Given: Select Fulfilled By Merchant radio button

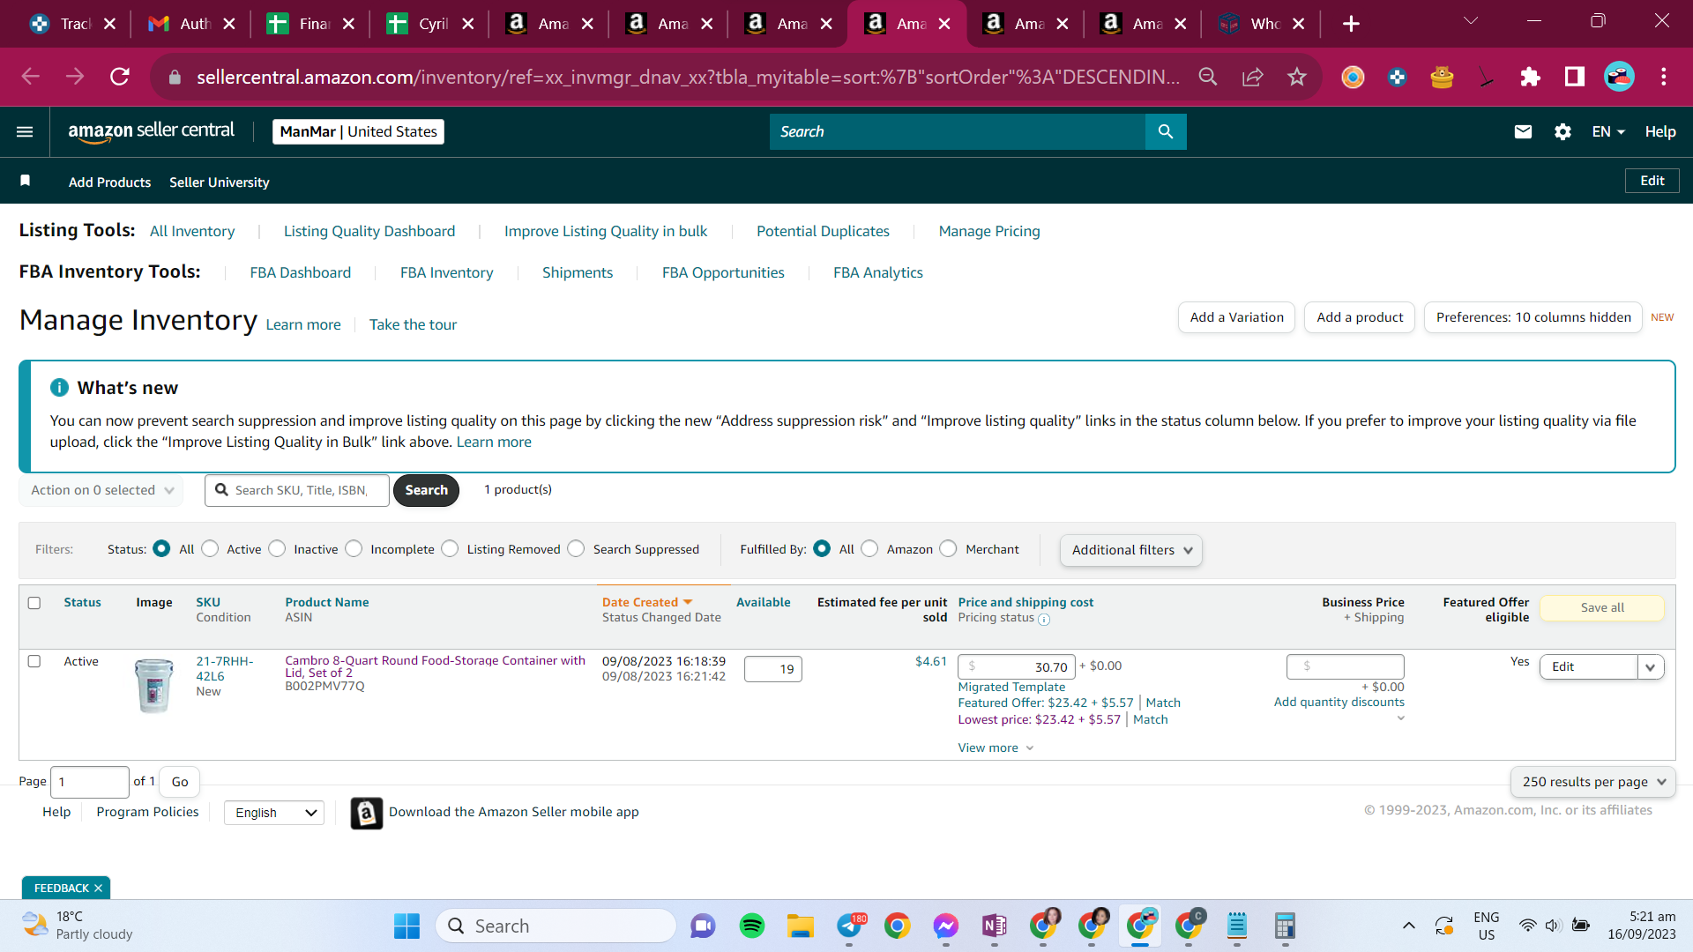Looking at the screenshot, I should 948,548.
